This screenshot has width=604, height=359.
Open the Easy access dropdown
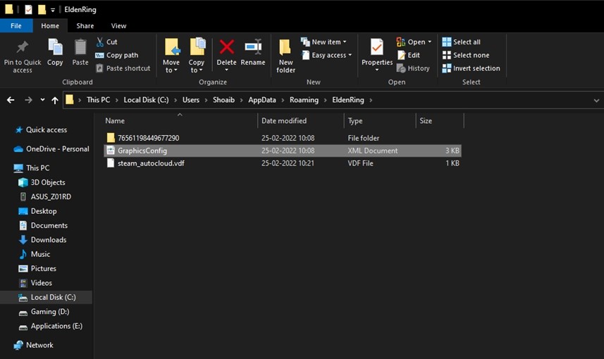pyautogui.click(x=326, y=55)
